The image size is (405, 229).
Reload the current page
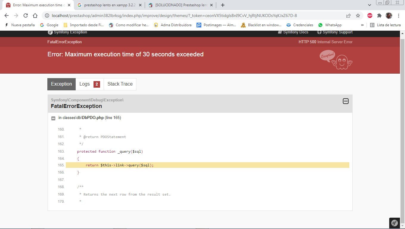tap(26, 16)
